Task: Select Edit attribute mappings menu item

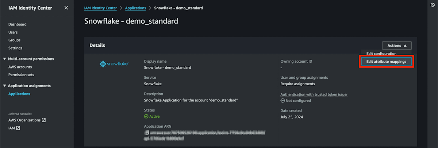Action: (386, 62)
